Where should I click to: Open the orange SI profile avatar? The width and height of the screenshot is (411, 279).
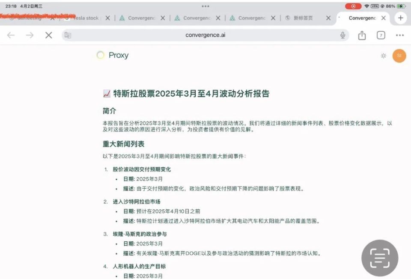pyautogui.click(x=399, y=56)
